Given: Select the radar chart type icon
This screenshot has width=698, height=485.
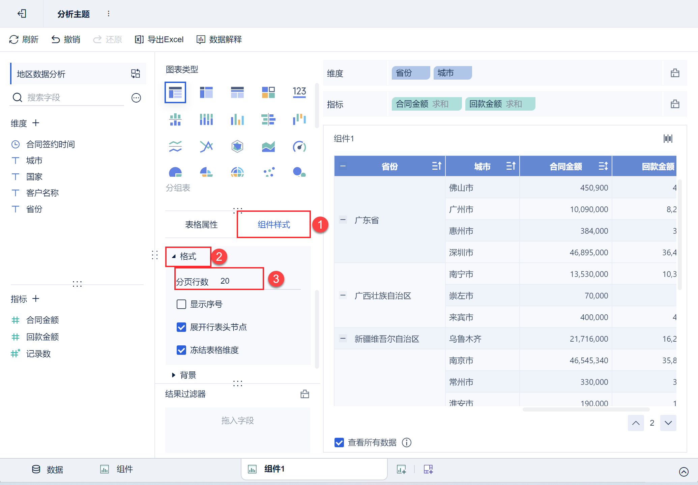Looking at the screenshot, I should click(237, 146).
